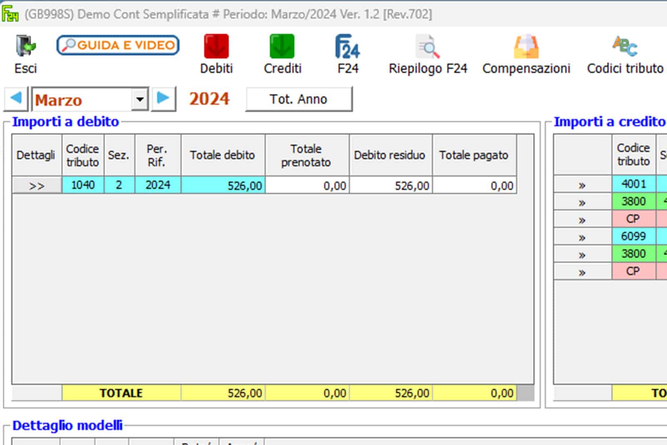Select Per. Rif. 2024 cell

[x=158, y=185]
